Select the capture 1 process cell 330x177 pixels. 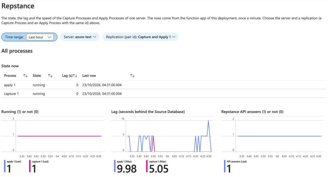coord(11,94)
